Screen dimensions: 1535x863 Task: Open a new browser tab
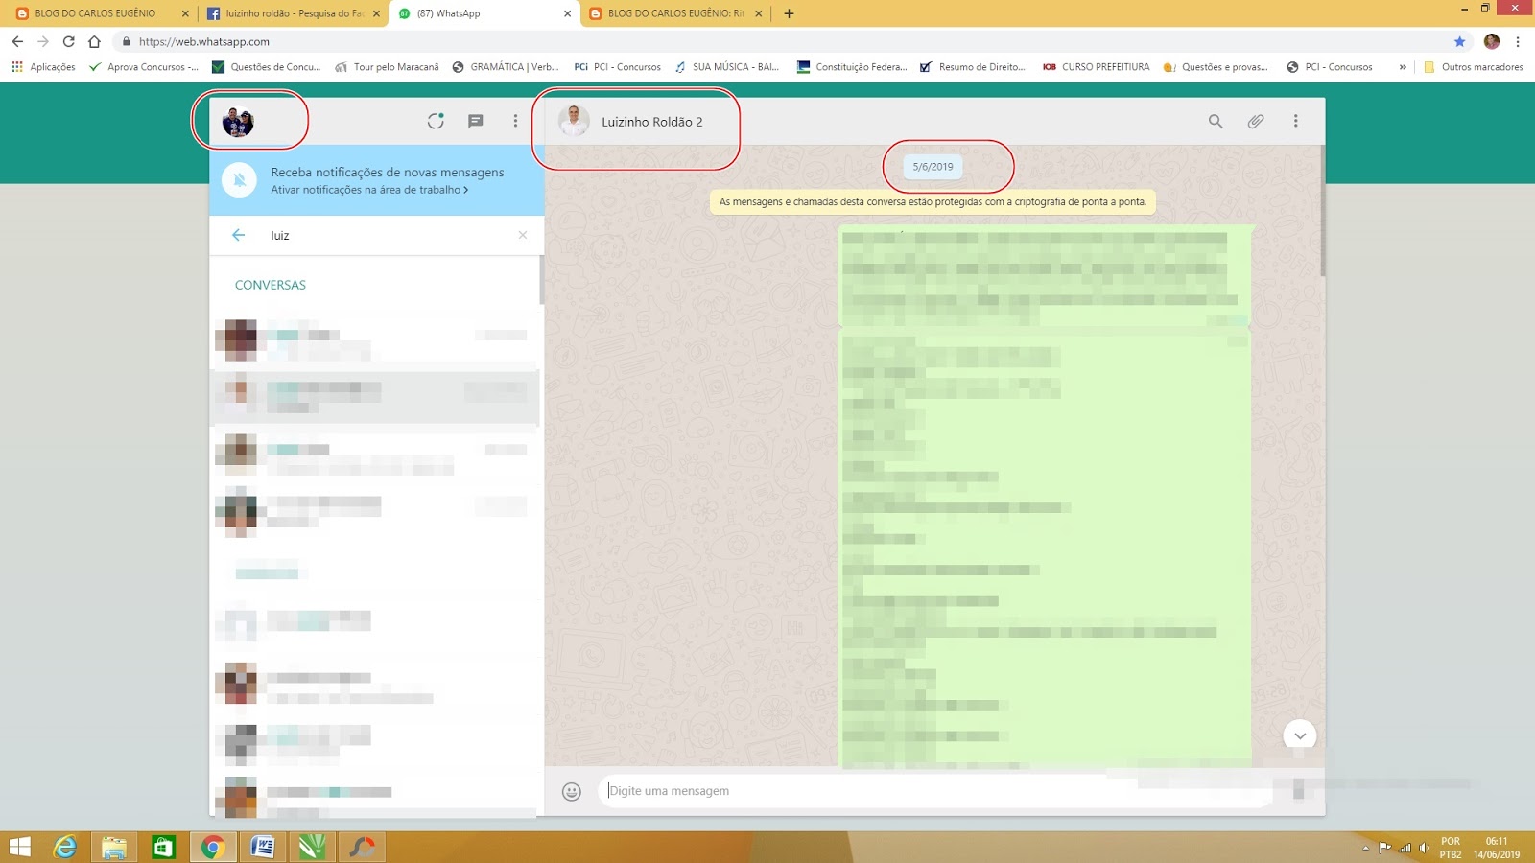tap(789, 13)
